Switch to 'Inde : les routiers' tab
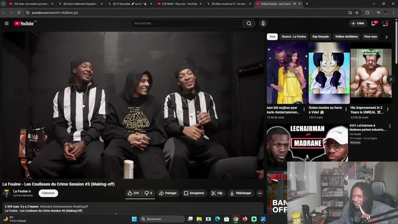The image size is (398, 224). pyautogui.click(x=31, y=4)
